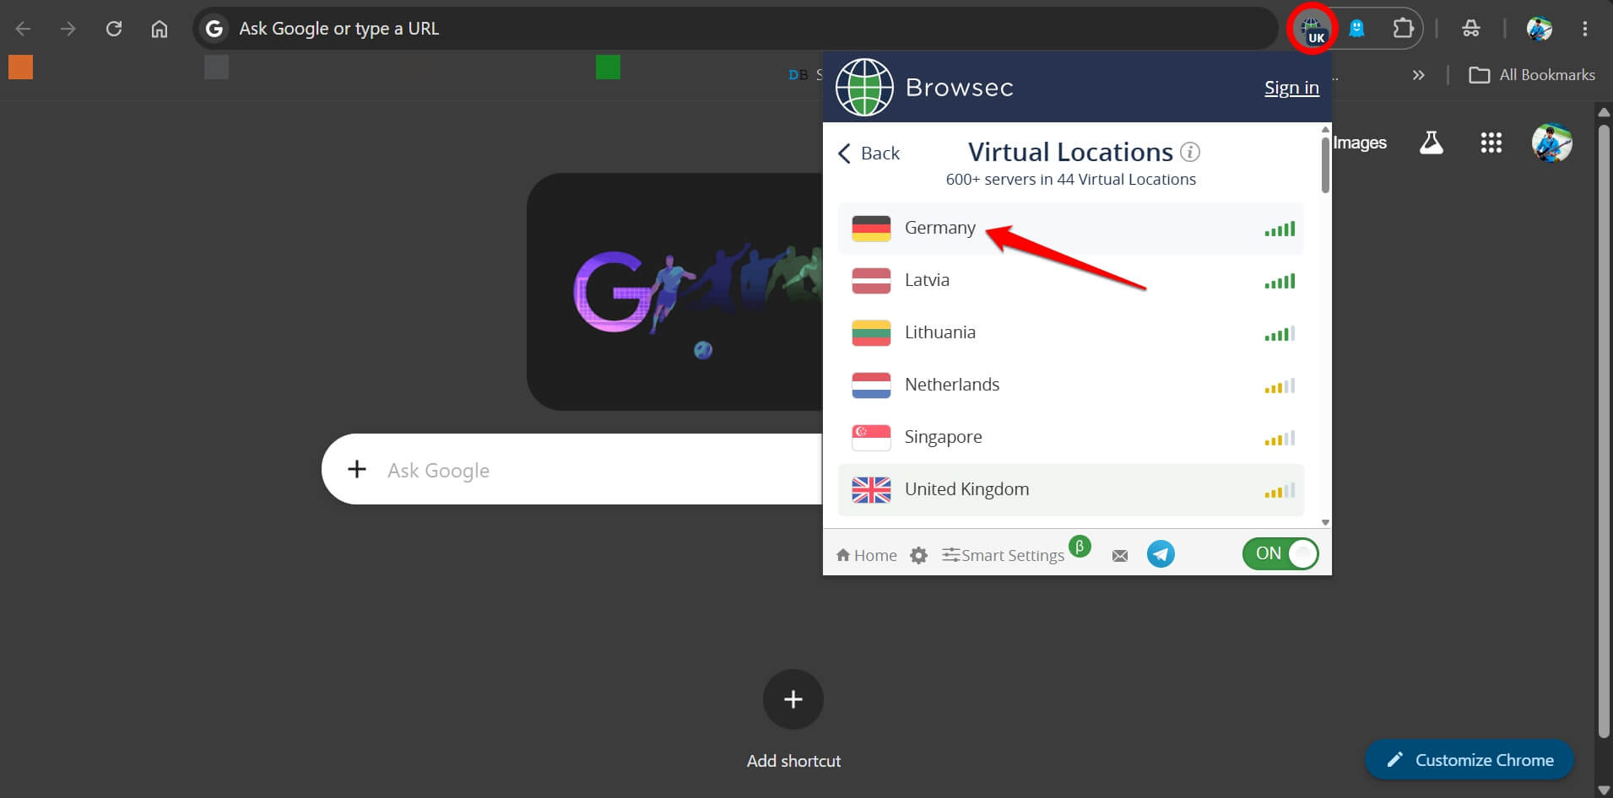Click the Browsec globe logo
This screenshot has height=798, width=1613.
(x=864, y=87)
